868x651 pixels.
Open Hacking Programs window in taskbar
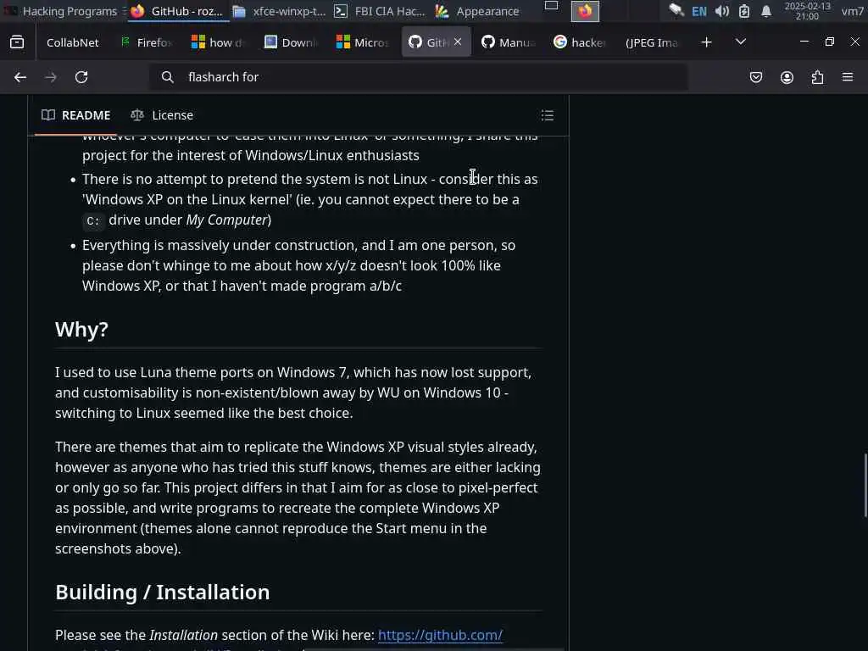click(63, 11)
